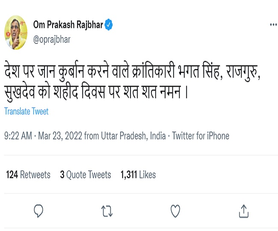
Task: Click the Om Prakash Rajbhar display name
Action: click(x=68, y=25)
